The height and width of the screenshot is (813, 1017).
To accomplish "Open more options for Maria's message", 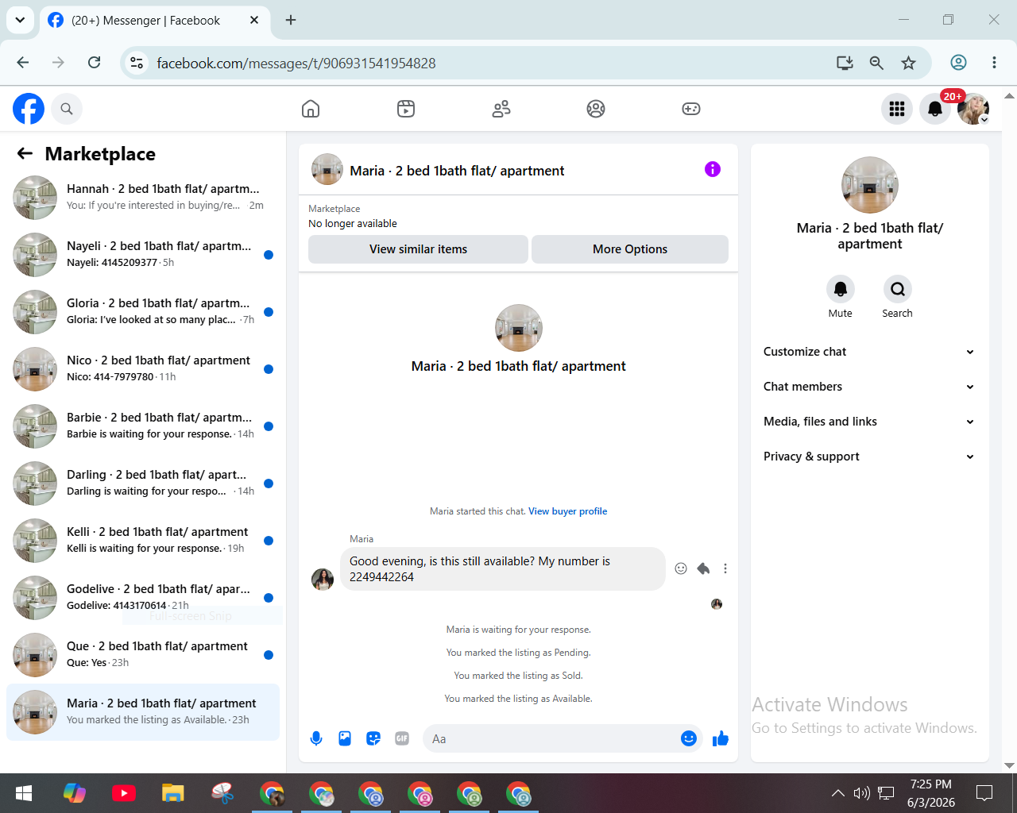I will point(725,568).
